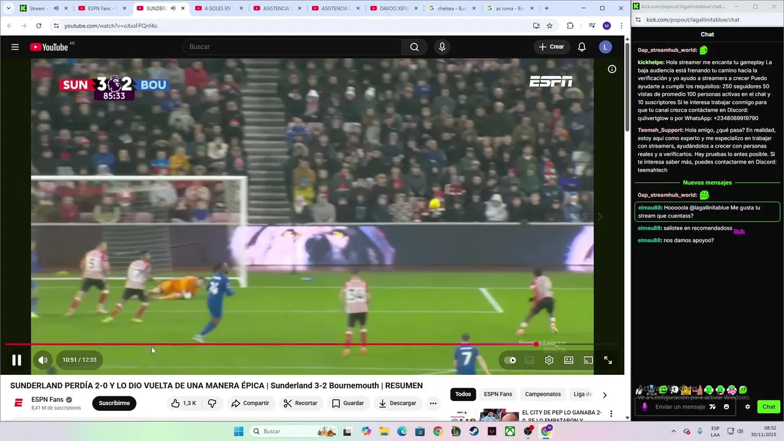This screenshot has width=784, height=441.
Task: Open Steam from the taskbar
Action: [x=473, y=431]
